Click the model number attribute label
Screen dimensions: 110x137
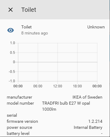coord(20,103)
